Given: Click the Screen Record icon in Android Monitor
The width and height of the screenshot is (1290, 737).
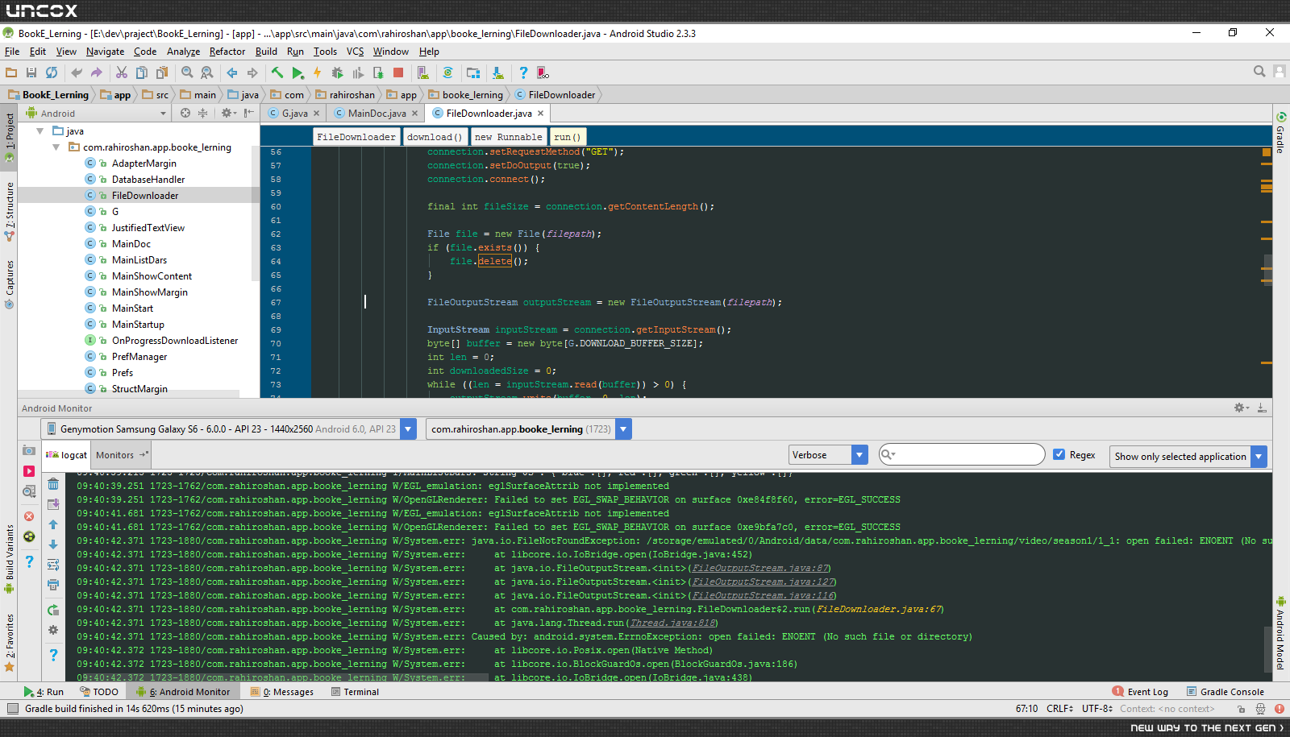Looking at the screenshot, I should point(29,471).
